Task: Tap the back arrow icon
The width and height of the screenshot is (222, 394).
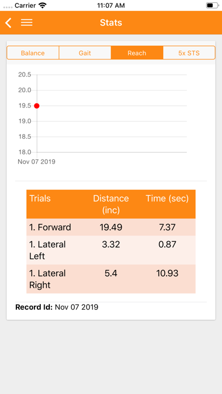Action: click(8, 23)
